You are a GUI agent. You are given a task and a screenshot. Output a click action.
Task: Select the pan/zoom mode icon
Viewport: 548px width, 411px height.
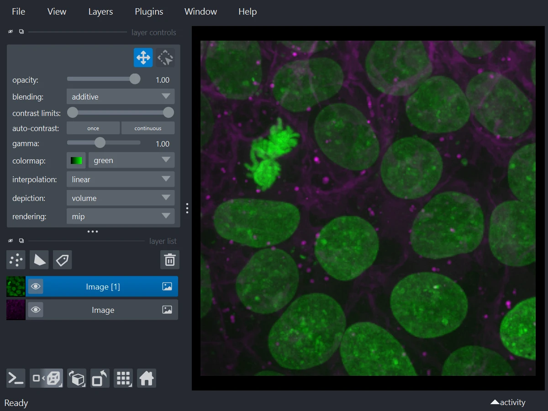point(143,58)
